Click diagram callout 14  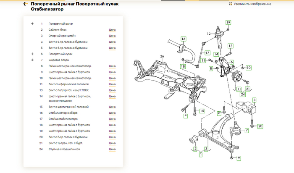pyautogui.click(x=216, y=54)
